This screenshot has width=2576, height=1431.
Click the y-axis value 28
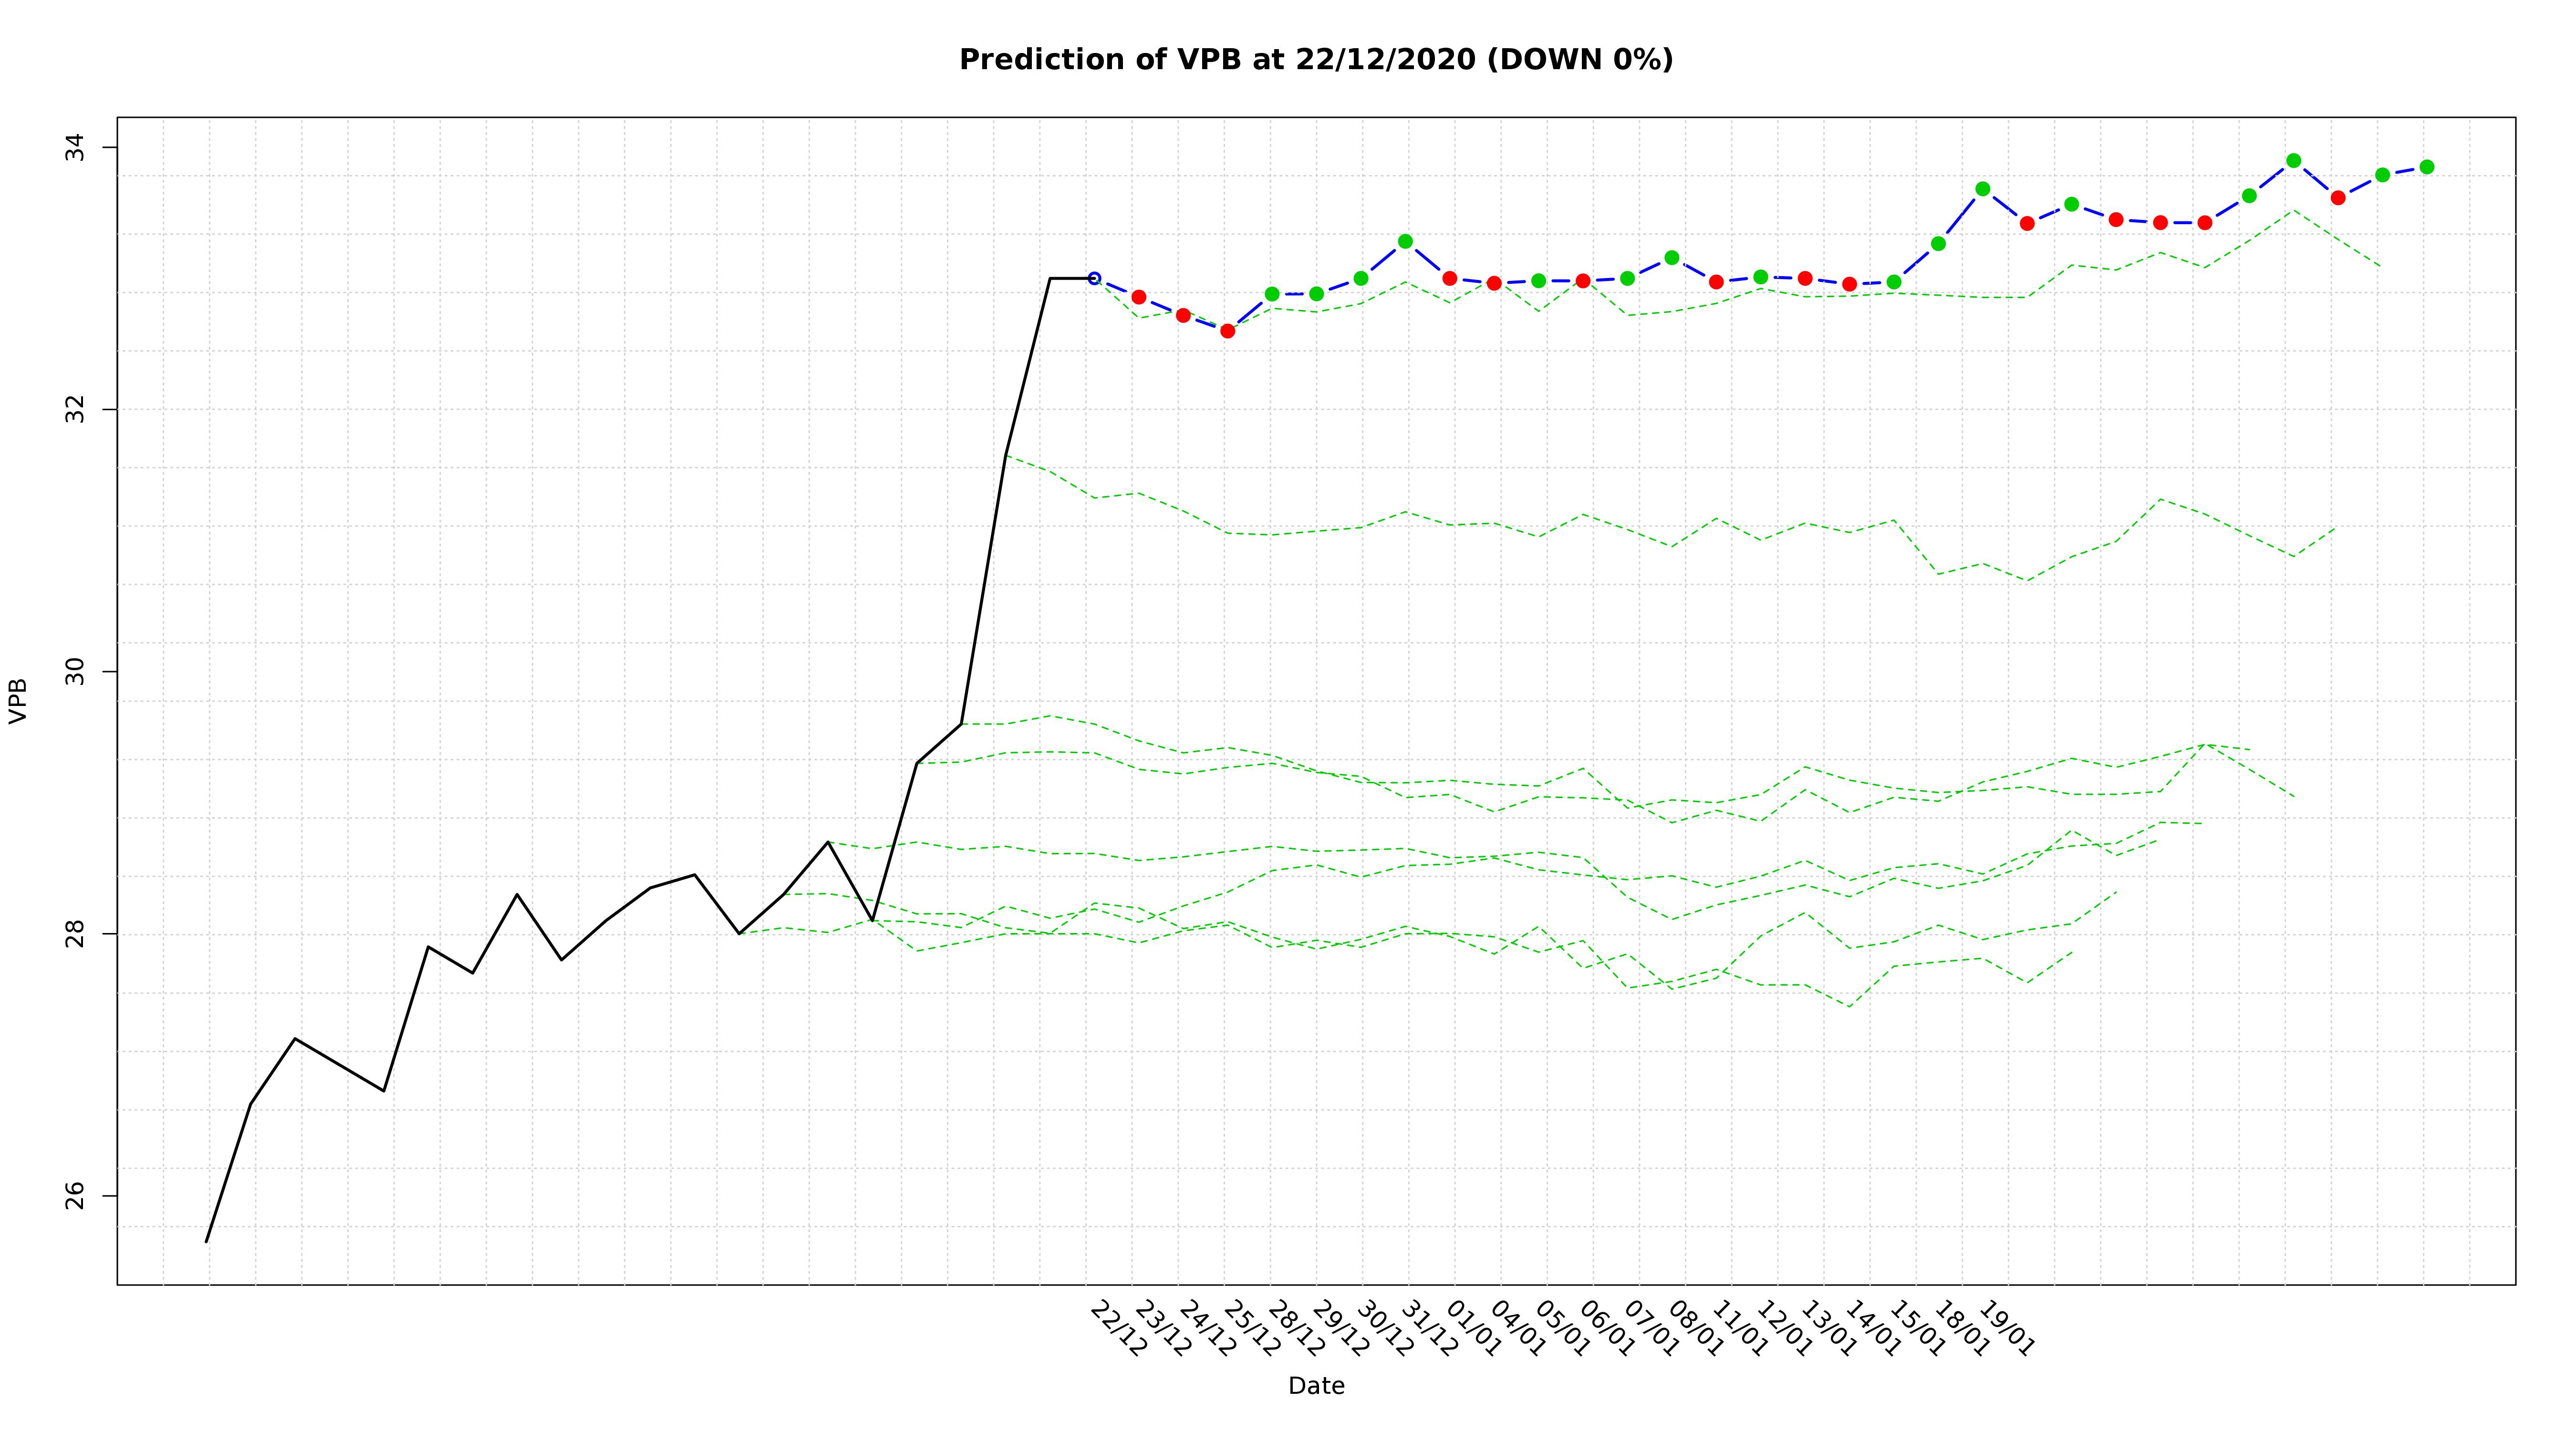(x=76, y=933)
